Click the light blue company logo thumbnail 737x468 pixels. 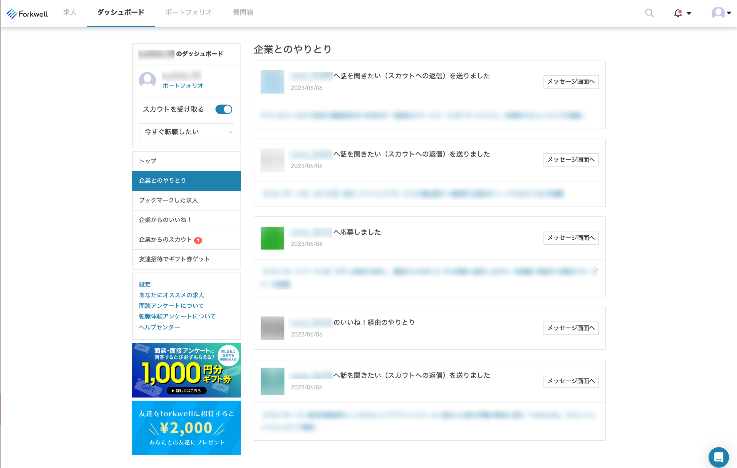272,82
